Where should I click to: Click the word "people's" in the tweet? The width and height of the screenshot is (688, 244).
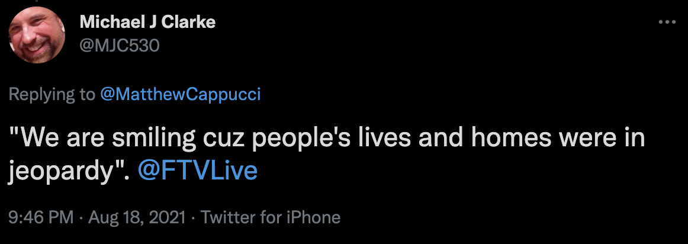[x=294, y=139]
